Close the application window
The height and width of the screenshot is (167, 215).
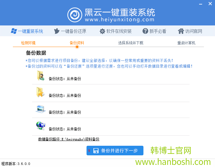(210, 4)
